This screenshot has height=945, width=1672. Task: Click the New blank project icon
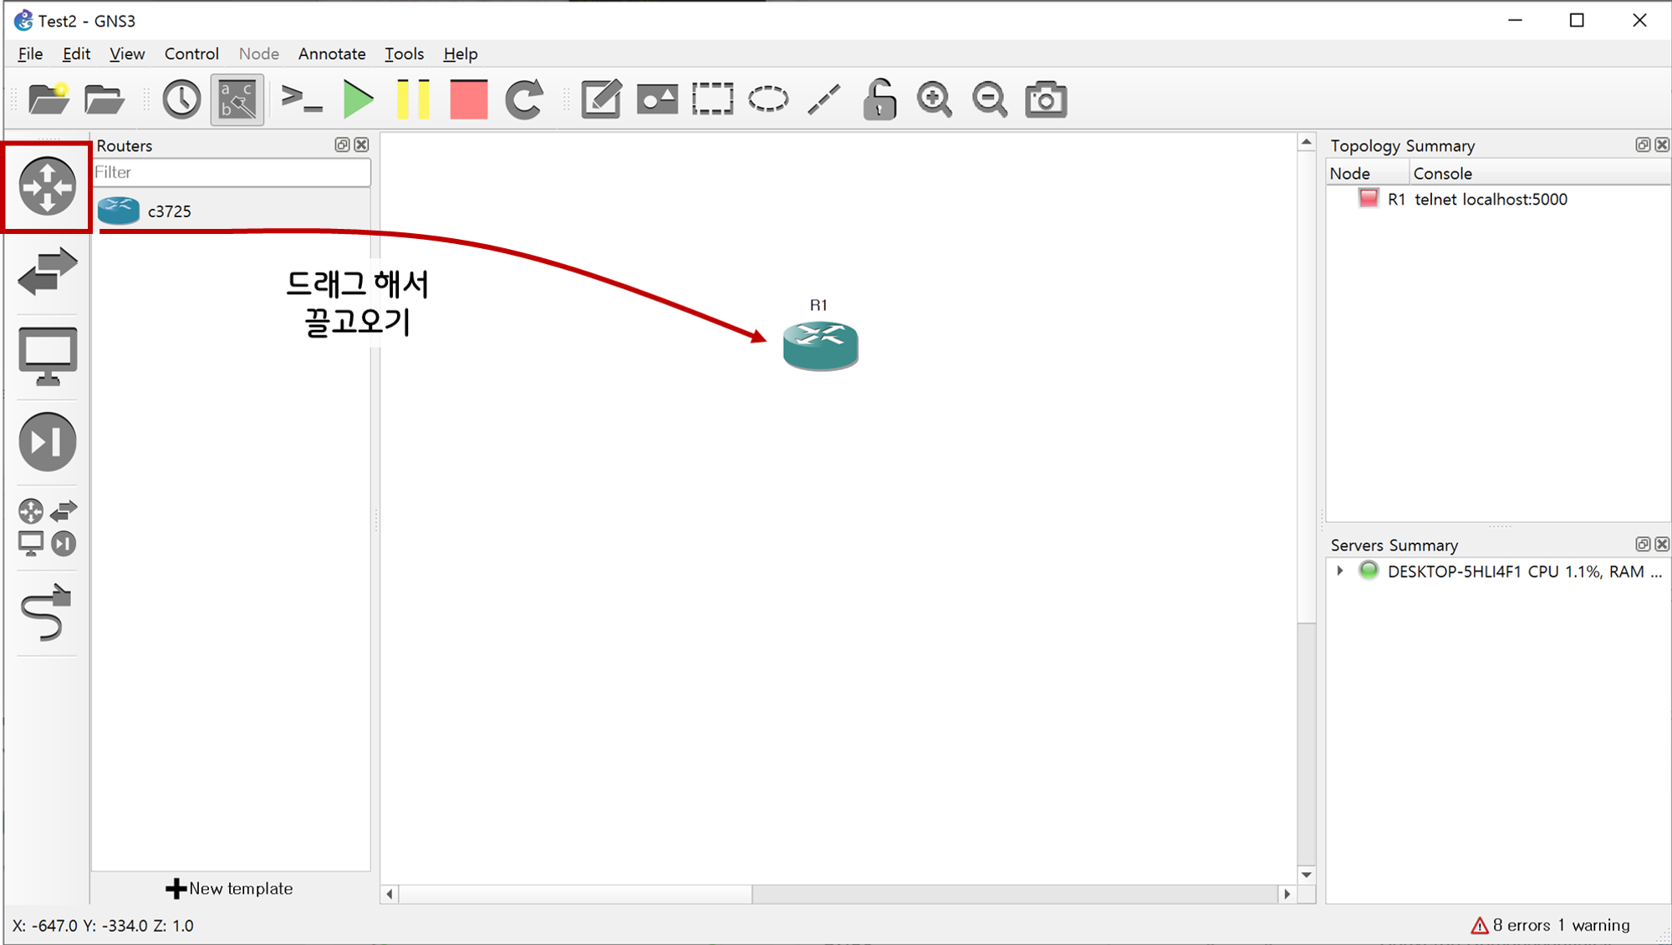tap(48, 99)
